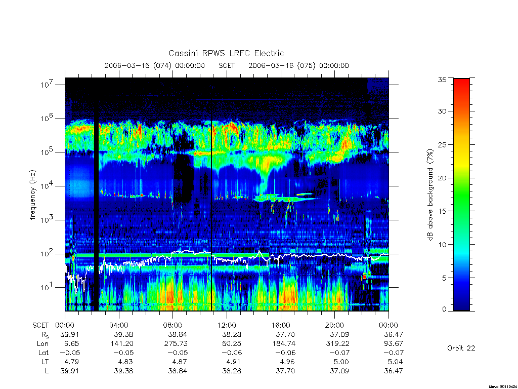Click the LT value "4.79"
Screen dimensions: 518x389
[x=72, y=362]
